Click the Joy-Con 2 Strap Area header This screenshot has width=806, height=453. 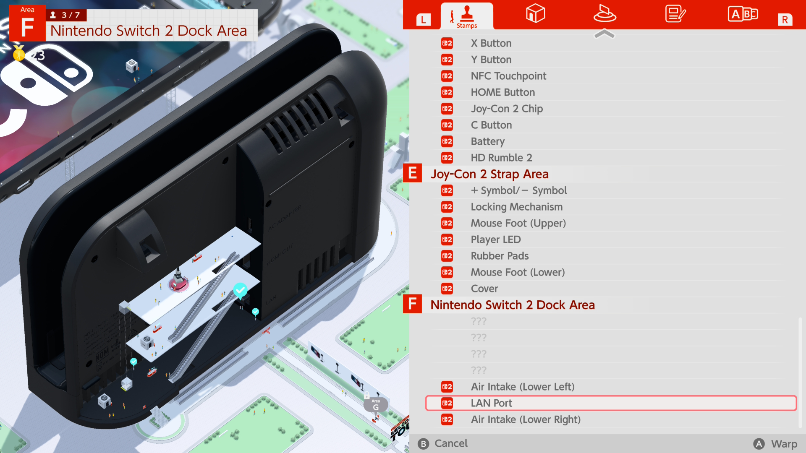pos(489,174)
